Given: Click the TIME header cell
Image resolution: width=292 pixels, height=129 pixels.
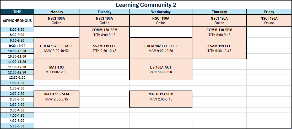Looking at the screenshot, I should coord(17,12).
